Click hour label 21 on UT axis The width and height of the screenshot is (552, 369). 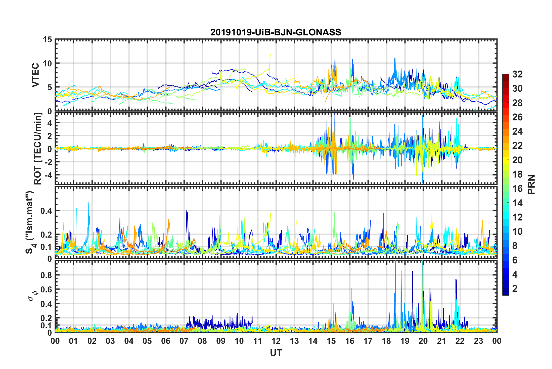pyautogui.click(x=442, y=341)
